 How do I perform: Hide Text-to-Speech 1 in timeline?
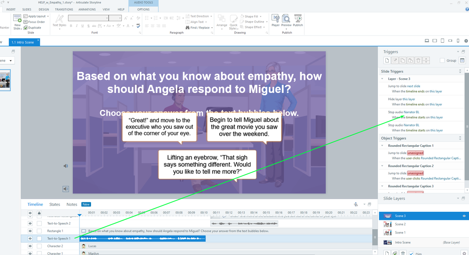[30, 239]
